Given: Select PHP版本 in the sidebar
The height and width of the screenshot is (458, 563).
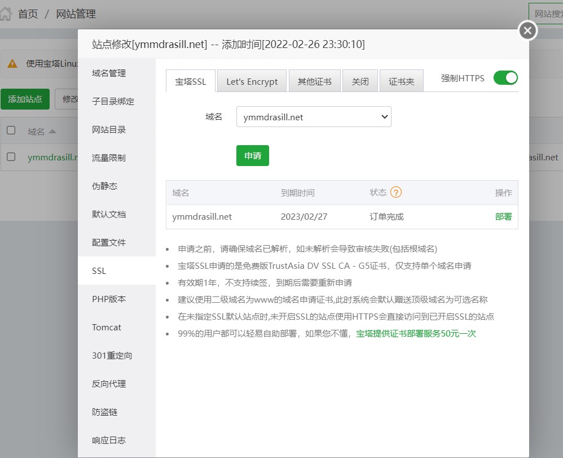Looking at the screenshot, I should (x=109, y=299).
